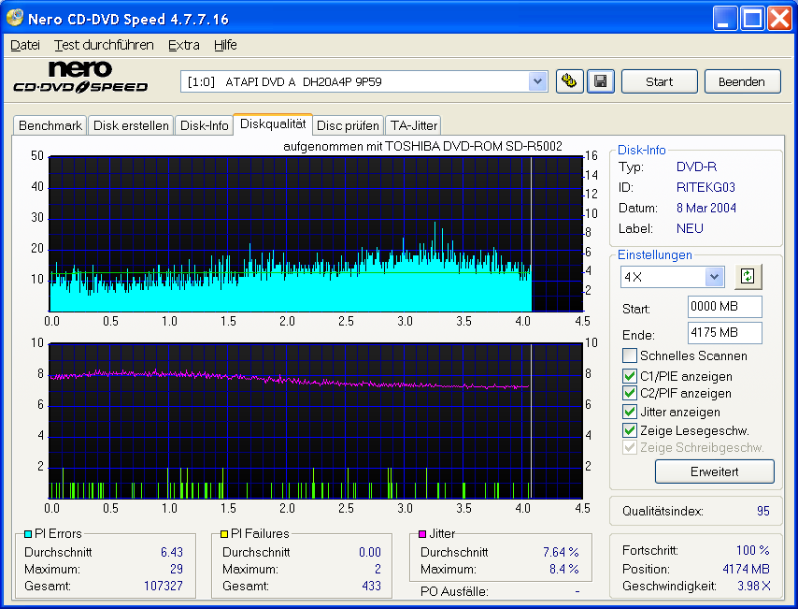This screenshot has height=609, width=798.
Task: Click the floppy disk save icon
Action: click(x=600, y=81)
